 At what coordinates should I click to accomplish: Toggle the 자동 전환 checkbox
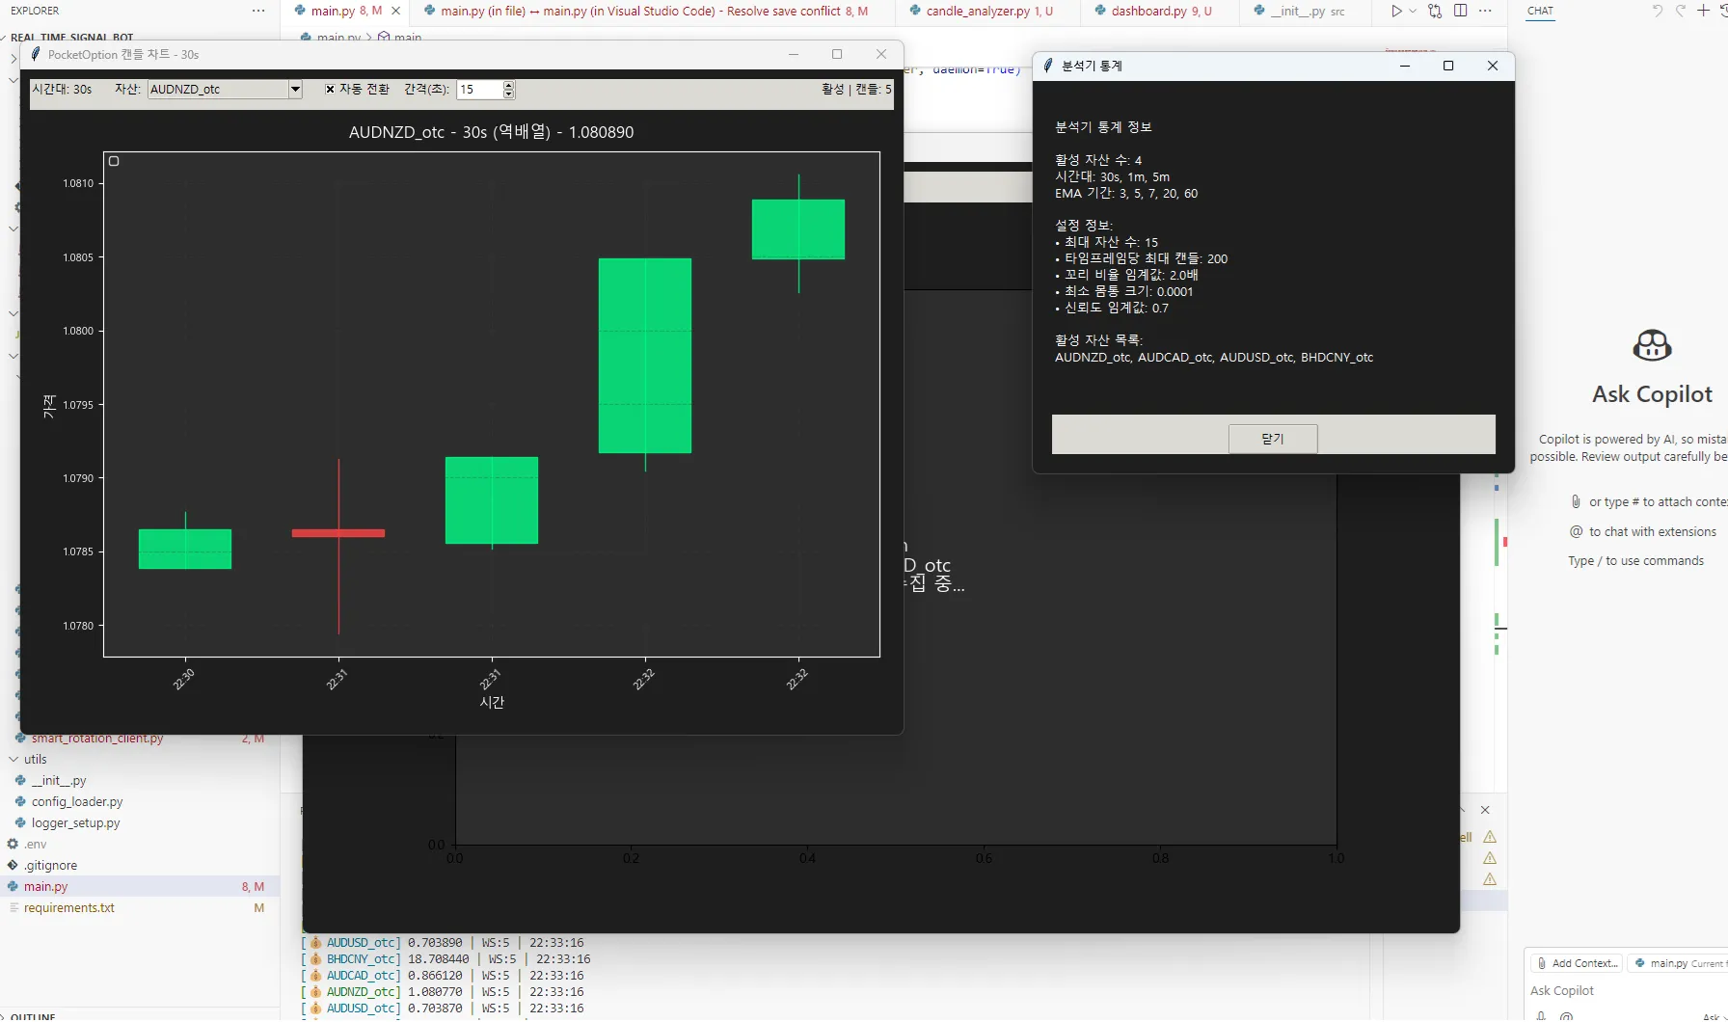pyautogui.click(x=330, y=89)
